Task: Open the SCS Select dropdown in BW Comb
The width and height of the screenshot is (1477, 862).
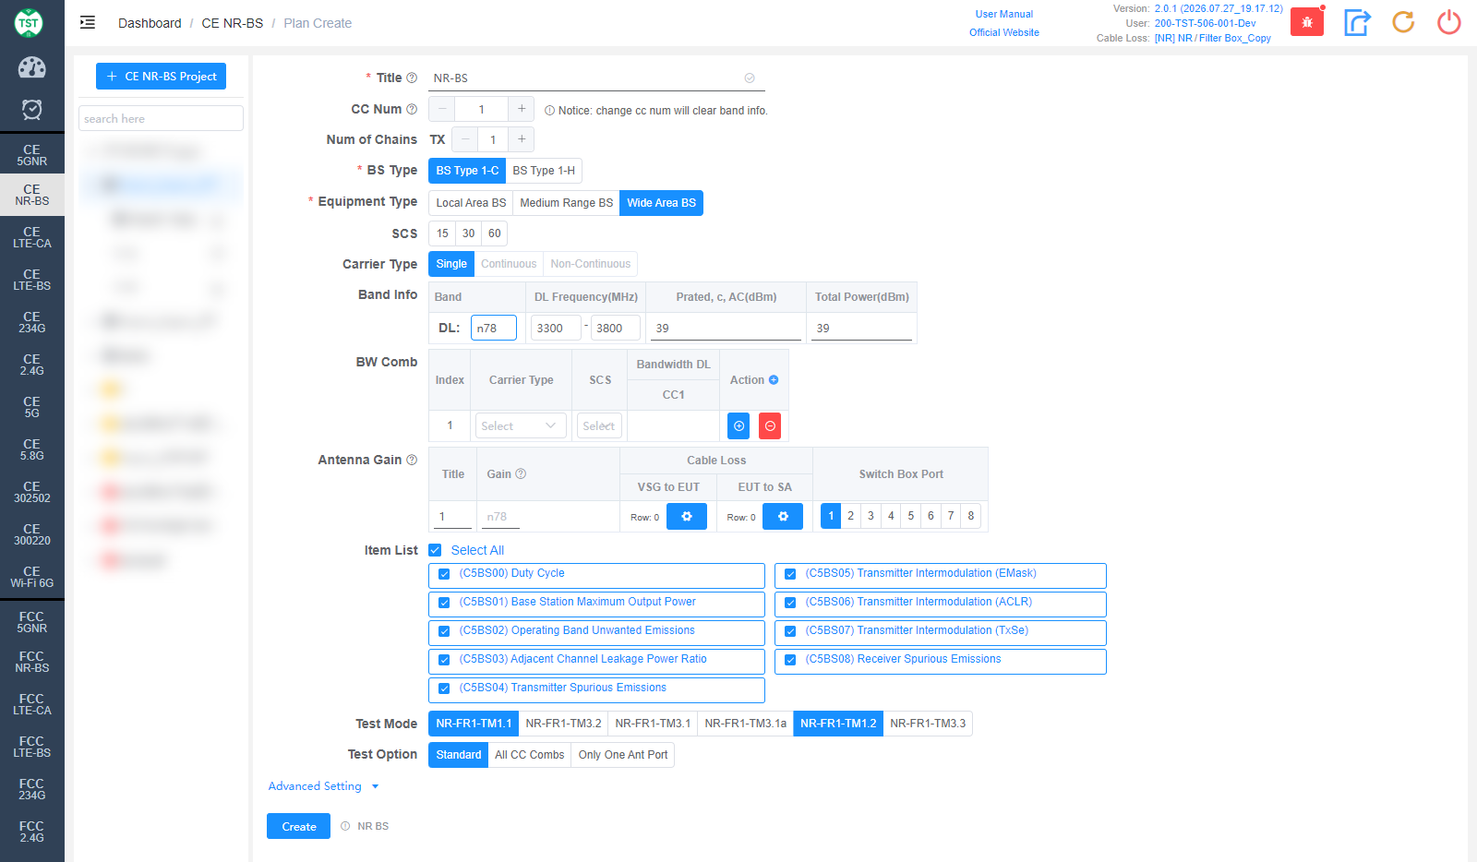Action: pyautogui.click(x=599, y=425)
